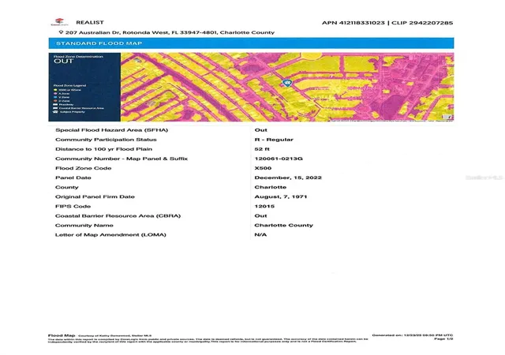Click the Floodway legend symbol
505x355 pixels.
pyautogui.click(x=55, y=104)
